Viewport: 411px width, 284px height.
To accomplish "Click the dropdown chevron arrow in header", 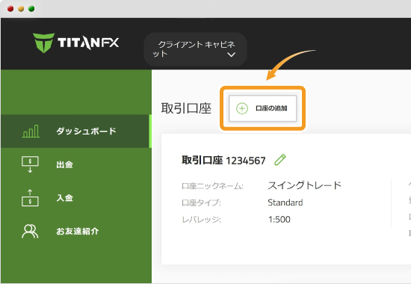I will 231,55.
